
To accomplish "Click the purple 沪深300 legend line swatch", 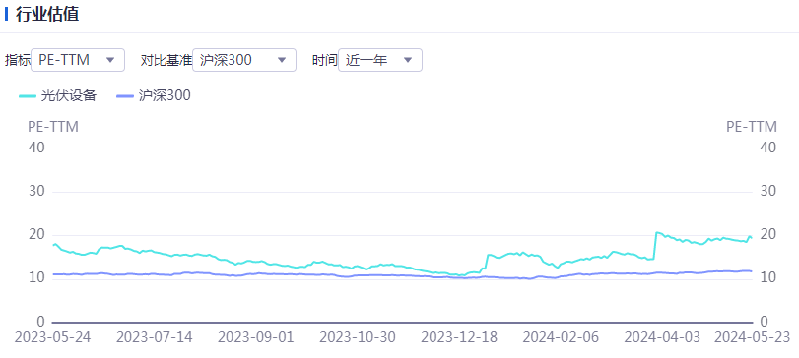I will point(125,95).
